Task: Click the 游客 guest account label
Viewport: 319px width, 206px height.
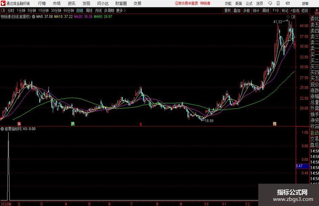Action: coord(305,3)
